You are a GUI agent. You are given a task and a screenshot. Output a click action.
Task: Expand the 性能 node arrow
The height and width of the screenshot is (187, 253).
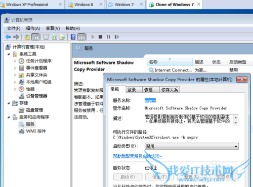(15, 89)
